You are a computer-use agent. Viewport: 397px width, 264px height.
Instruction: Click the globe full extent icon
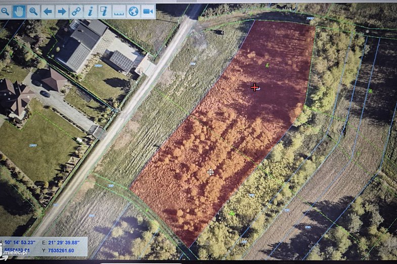[x=134, y=11]
